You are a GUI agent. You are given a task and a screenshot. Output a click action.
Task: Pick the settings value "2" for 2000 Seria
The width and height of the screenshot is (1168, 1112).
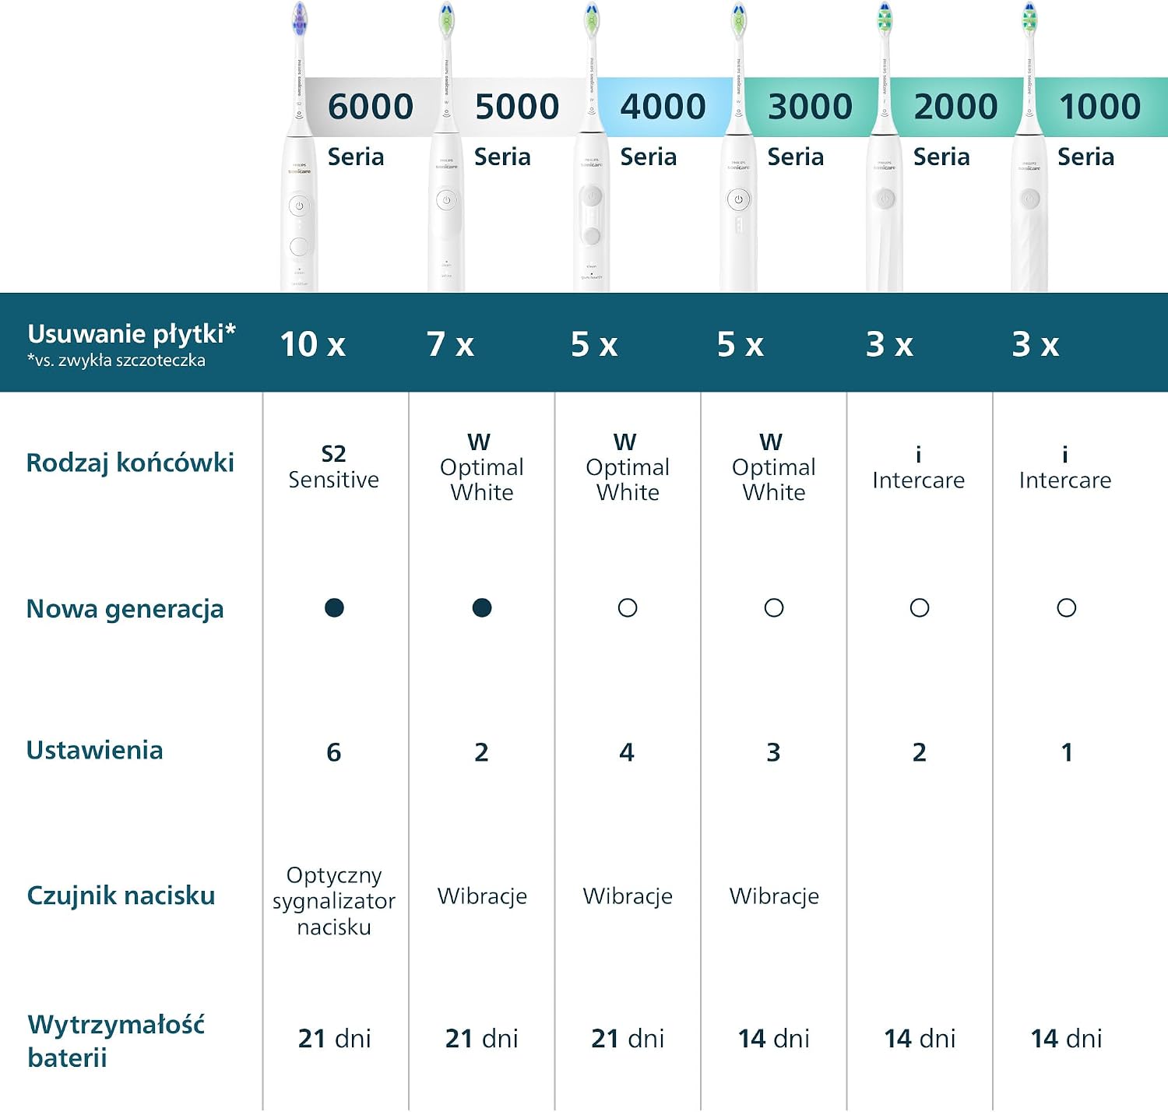pos(920,752)
